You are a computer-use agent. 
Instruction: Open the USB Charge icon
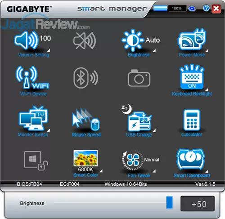[x=137, y=118]
